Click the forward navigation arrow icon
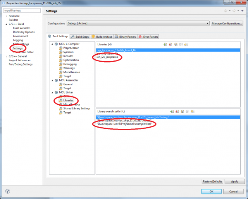Image resolution: width=248 pixels, height=199 pixels. (234, 11)
